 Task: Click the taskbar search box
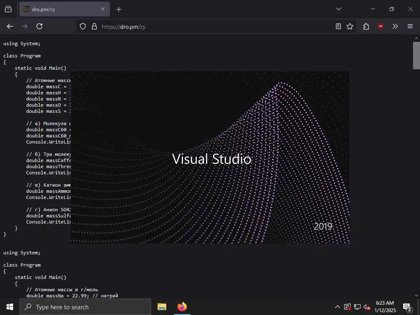point(85,307)
